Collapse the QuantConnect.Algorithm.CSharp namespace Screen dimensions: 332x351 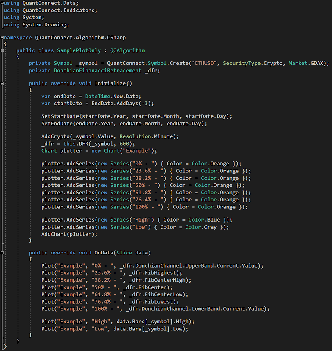coord(2,38)
